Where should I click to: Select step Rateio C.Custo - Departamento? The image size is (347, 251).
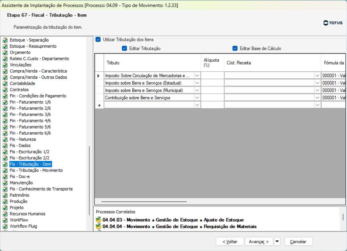pos(39,59)
